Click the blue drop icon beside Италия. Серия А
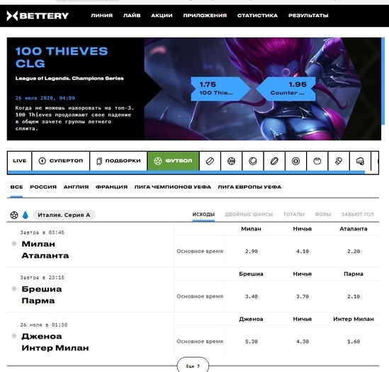389x372 pixels. click(x=26, y=215)
